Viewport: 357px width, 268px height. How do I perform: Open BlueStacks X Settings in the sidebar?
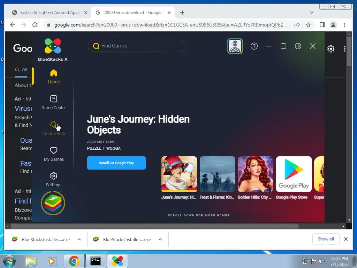[x=54, y=180]
